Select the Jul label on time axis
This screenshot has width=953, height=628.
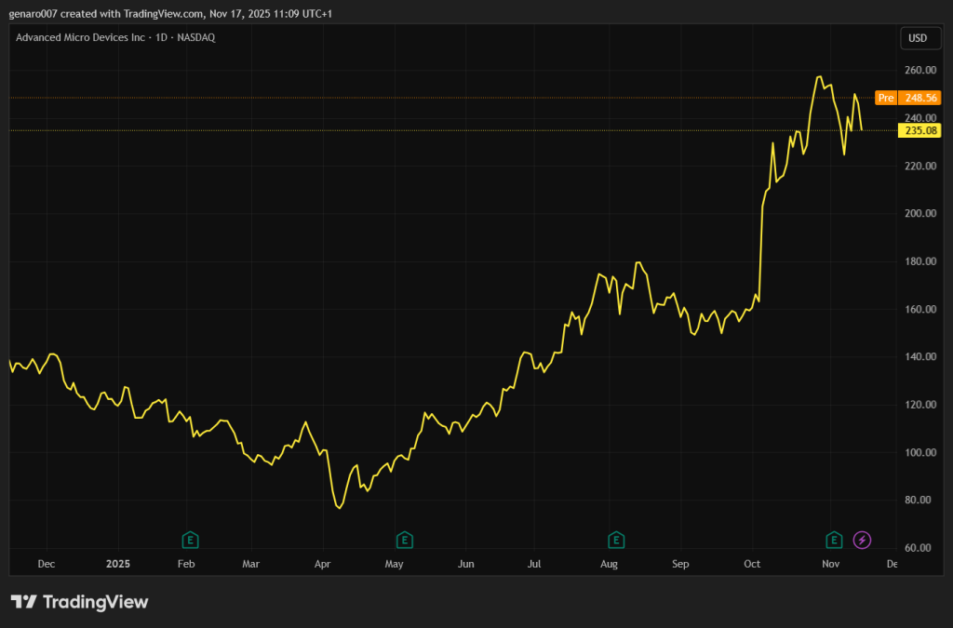click(534, 564)
